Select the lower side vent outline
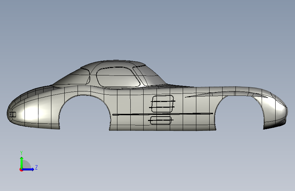Screen dimensions: 295x191 [x=161, y=120]
